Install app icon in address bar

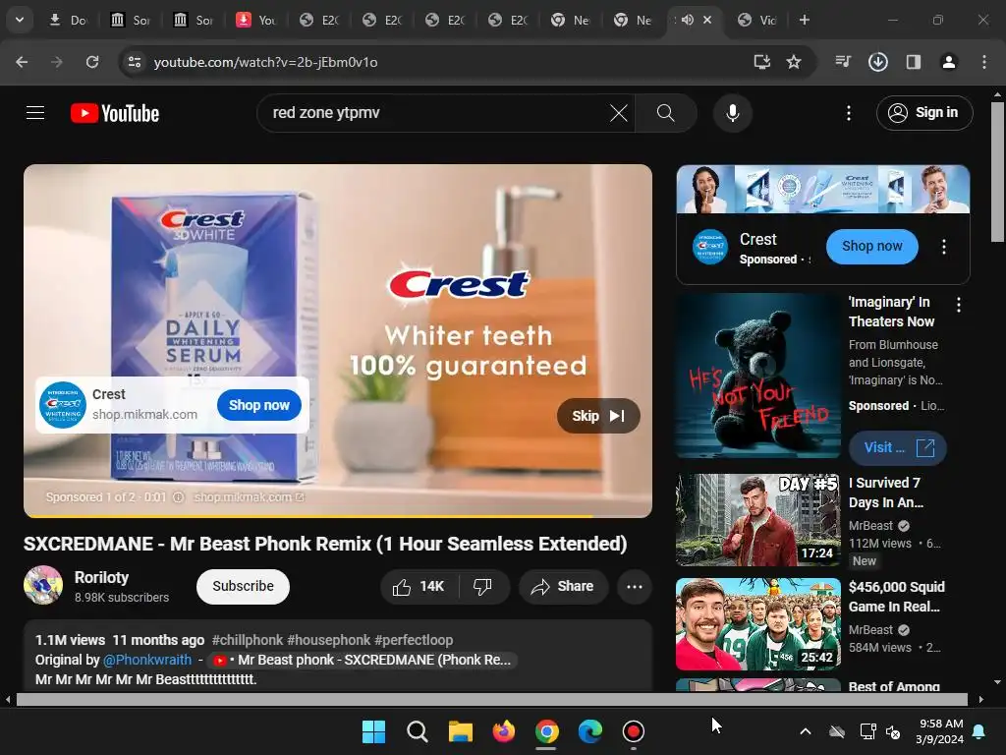[761, 62]
